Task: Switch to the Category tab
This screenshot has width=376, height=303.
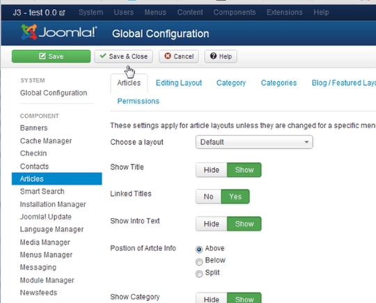Action: pyautogui.click(x=231, y=83)
